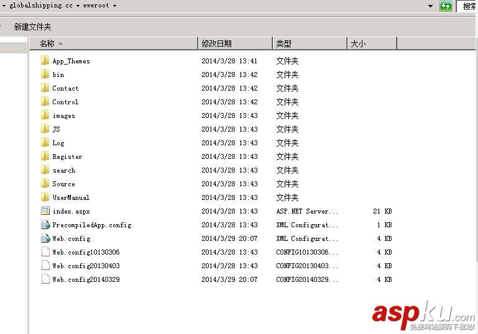
Task: Click the wwwroot breadcrumb segment
Action: click(96, 6)
